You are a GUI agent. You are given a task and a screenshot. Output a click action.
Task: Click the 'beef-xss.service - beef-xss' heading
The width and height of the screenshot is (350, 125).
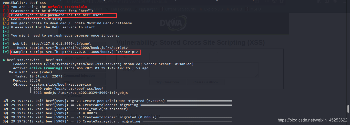(34, 60)
